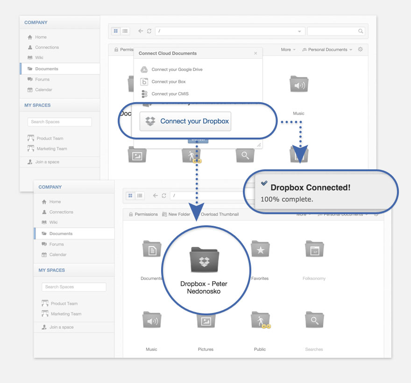Switch to icon grid view in front window
Screen dimensions: 411x383
(130, 195)
